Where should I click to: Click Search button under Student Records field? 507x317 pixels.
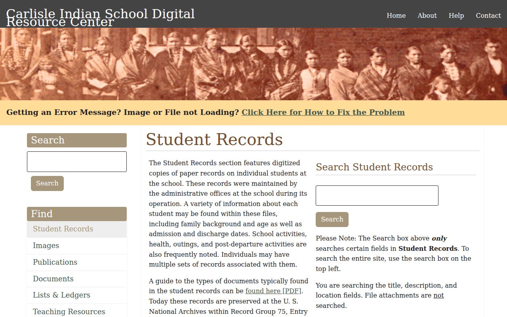(x=332, y=220)
